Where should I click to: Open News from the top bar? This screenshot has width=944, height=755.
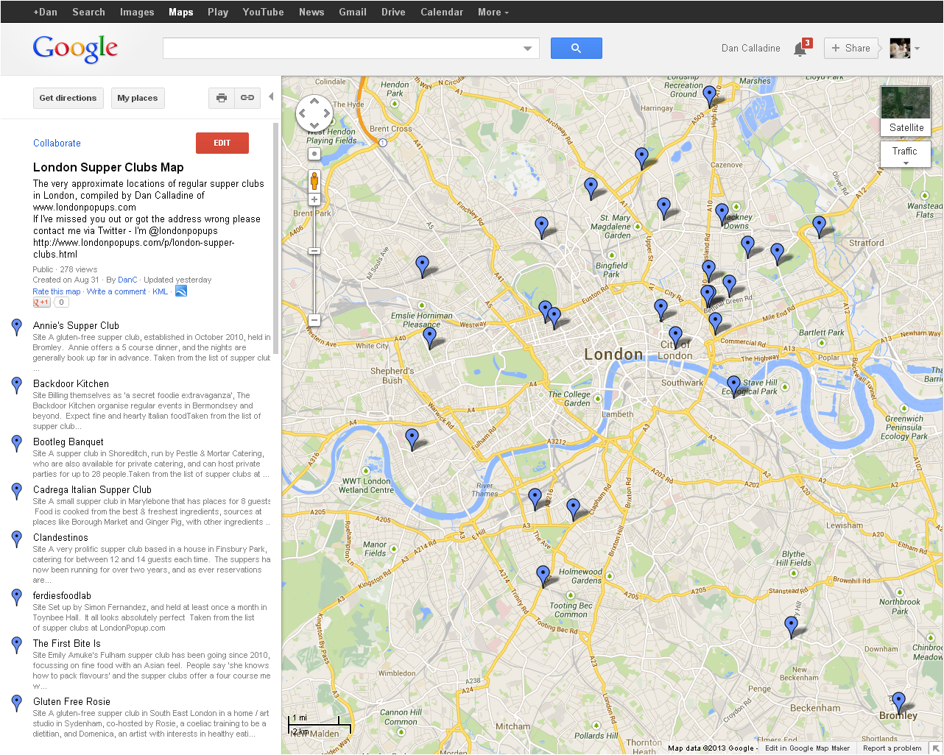[x=311, y=12]
